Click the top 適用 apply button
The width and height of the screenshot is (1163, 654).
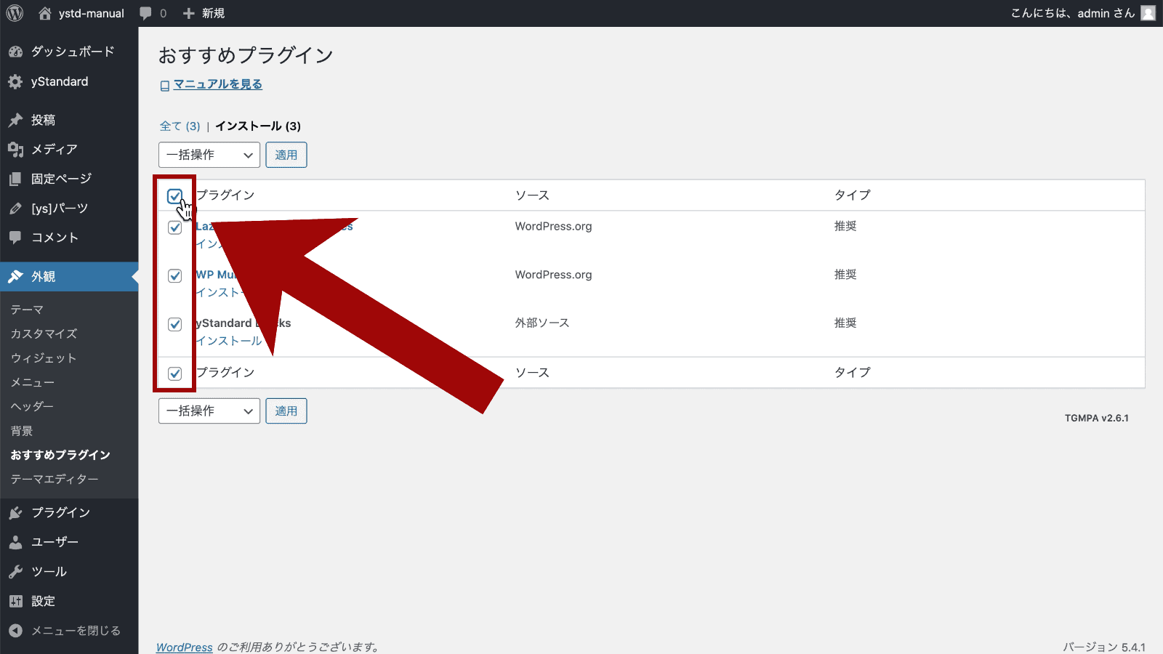coord(286,155)
